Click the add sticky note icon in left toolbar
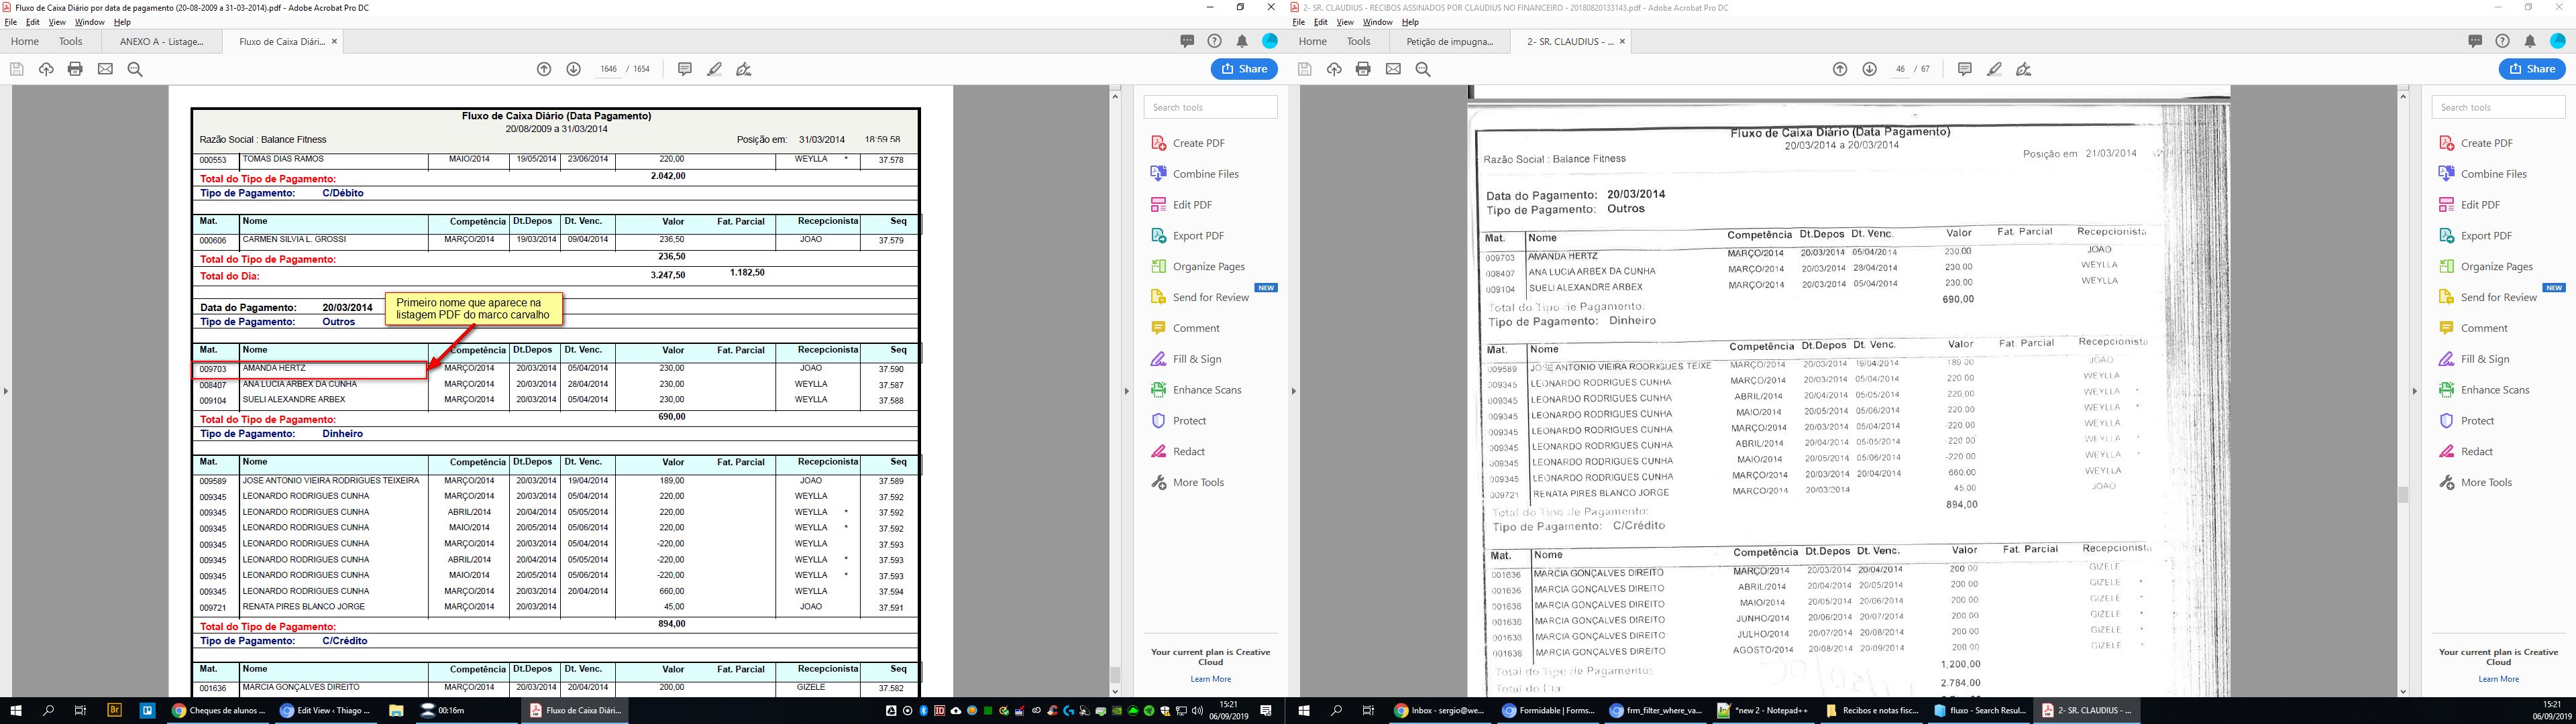The height and width of the screenshot is (724, 2576). [x=685, y=69]
